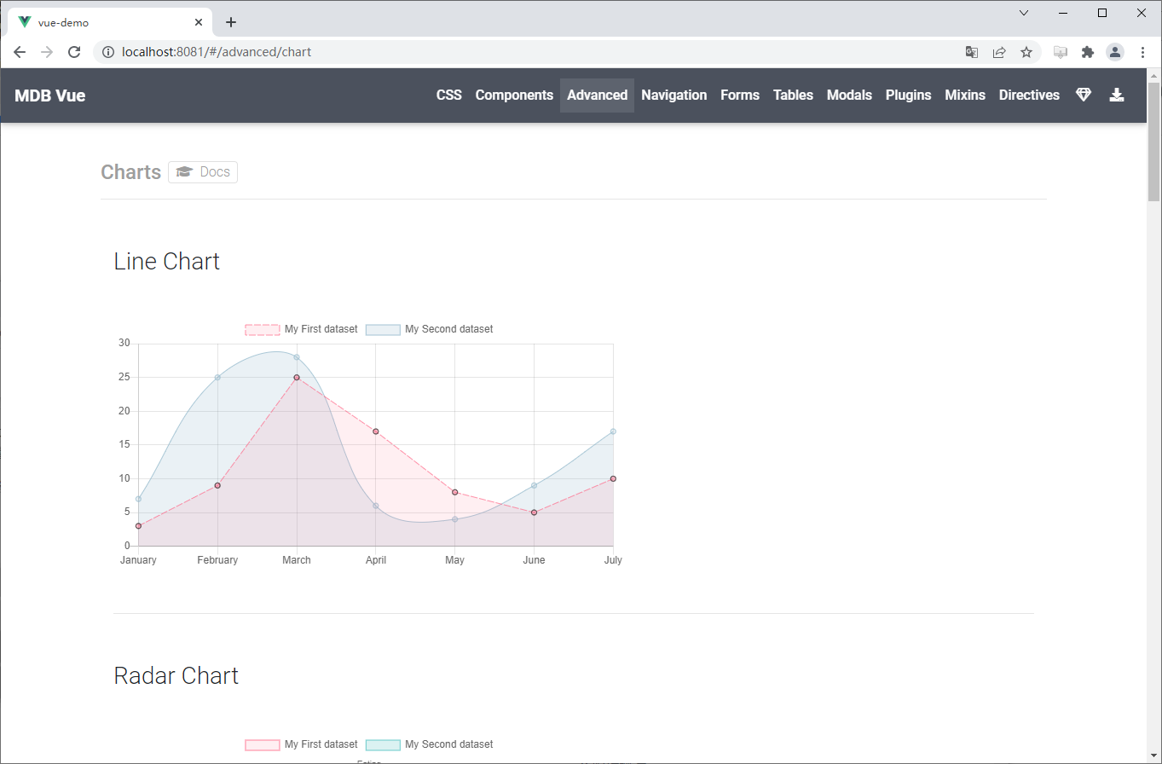
Task: Open the Components nav menu
Action: pos(514,95)
